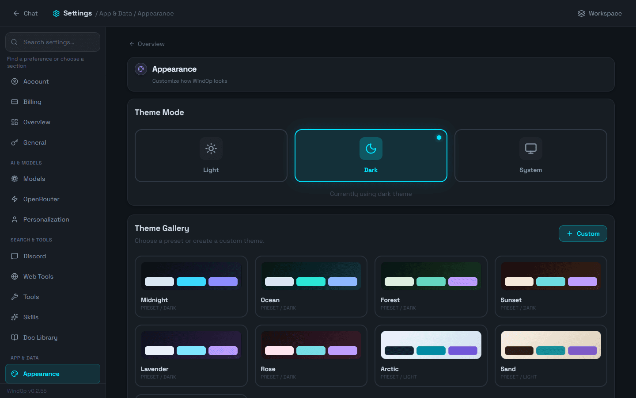Click the 'WindOp v0.2.55' version text

(x=27, y=391)
